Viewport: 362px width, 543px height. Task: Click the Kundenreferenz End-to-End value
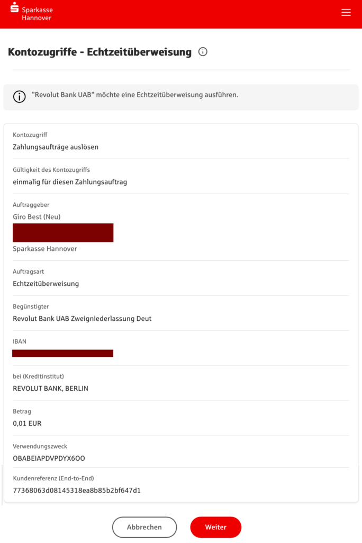pos(77,491)
